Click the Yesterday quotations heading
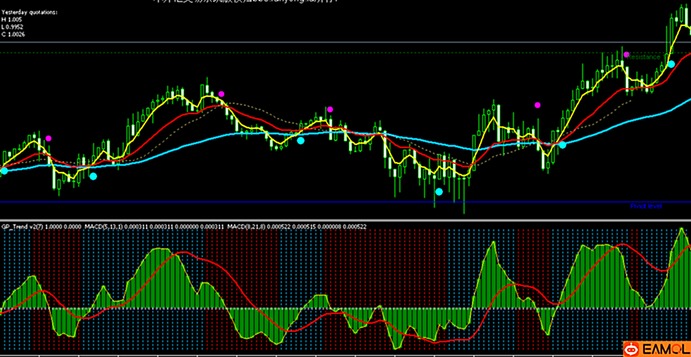Viewport: 691px width, 357px height. pos(30,12)
